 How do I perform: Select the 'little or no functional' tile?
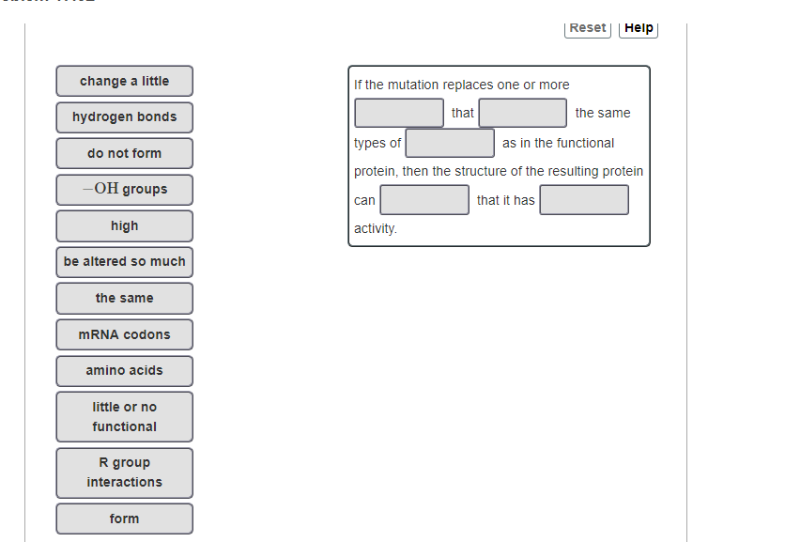tap(124, 416)
